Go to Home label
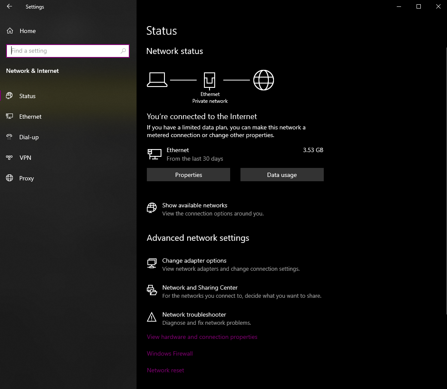 coord(27,31)
